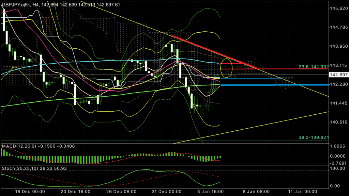Click the 143.115 price axis label
Viewport: 349px width, 196px height.
coord(339,65)
